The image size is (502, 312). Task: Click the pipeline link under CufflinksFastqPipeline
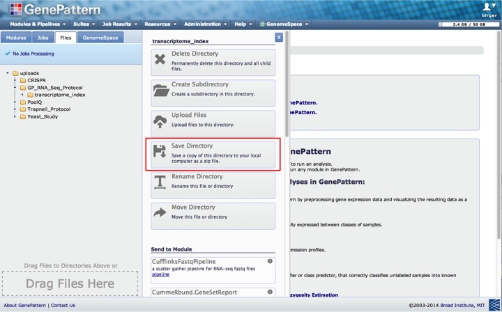(x=160, y=274)
